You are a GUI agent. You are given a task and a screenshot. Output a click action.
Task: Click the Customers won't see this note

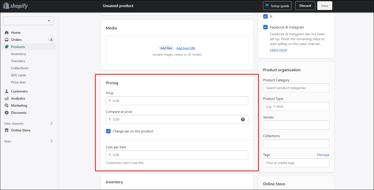tap(125, 163)
